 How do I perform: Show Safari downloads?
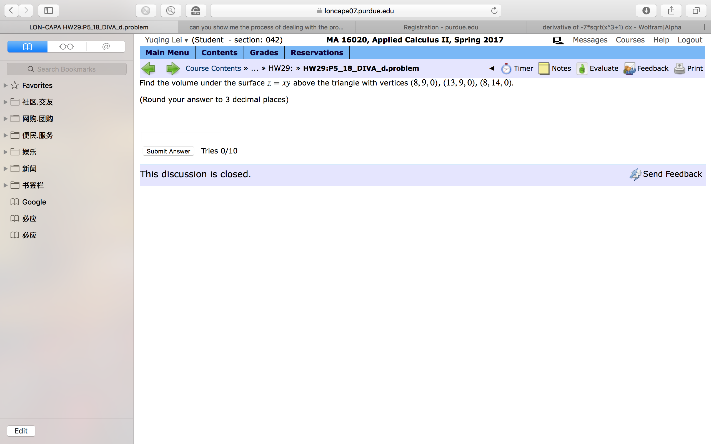[x=646, y=11]
